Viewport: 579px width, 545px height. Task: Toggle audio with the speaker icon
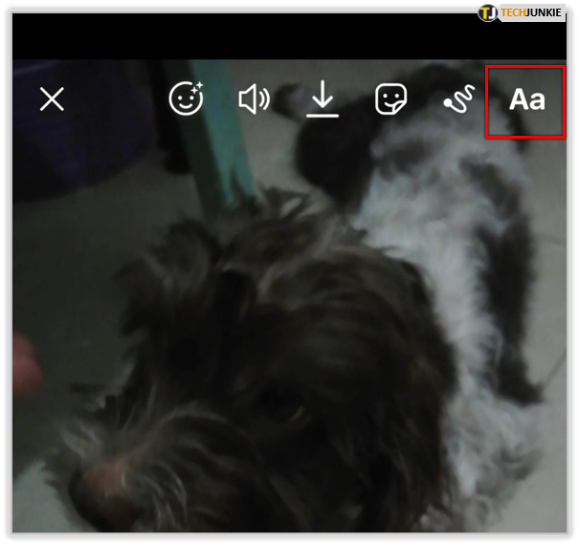pos(254,98)
